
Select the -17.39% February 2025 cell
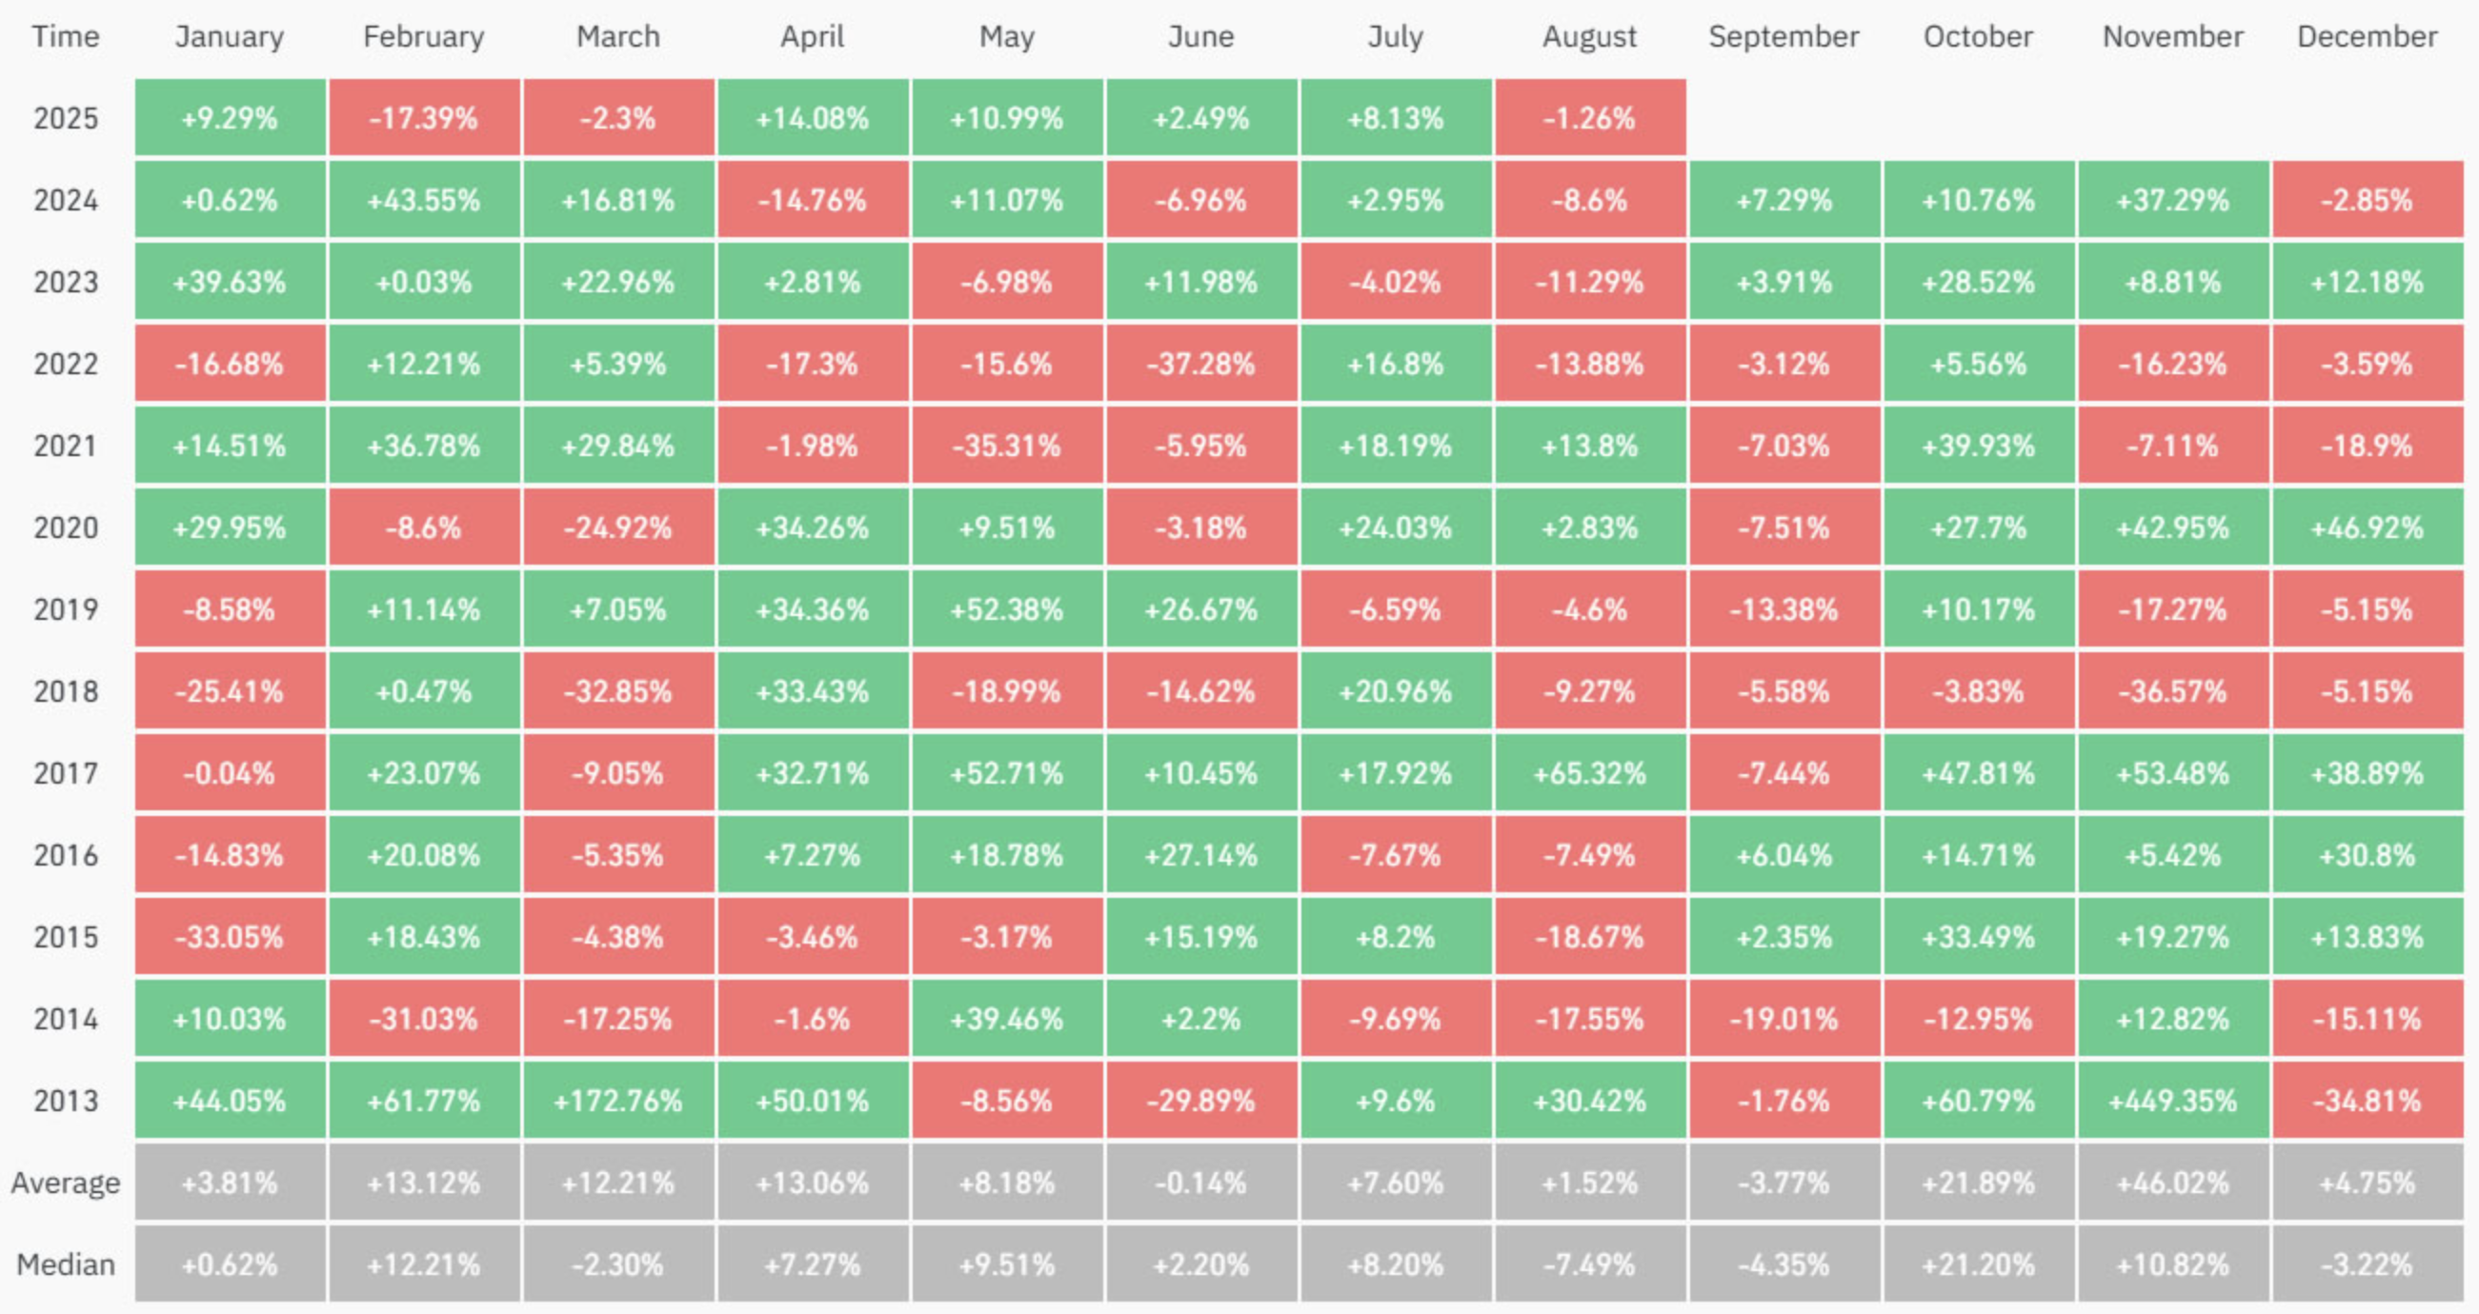423,118
